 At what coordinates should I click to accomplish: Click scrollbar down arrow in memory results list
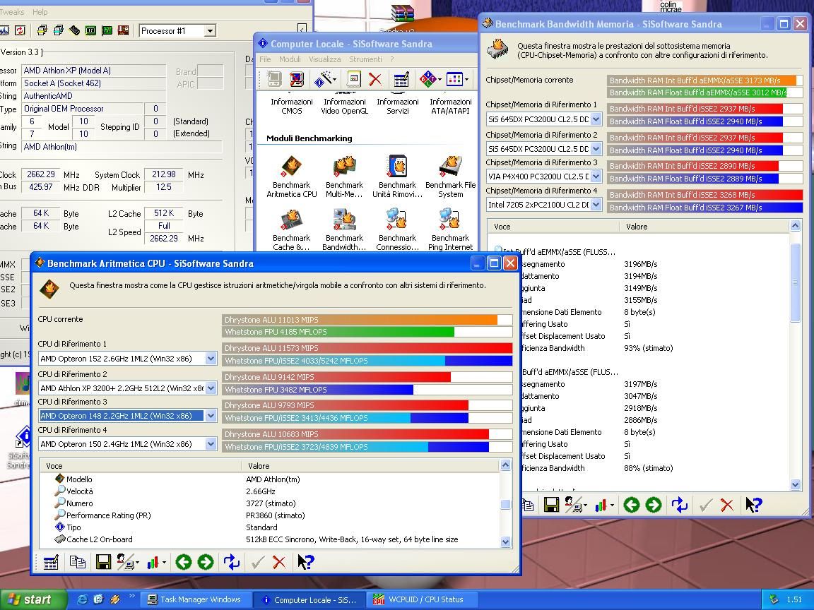pos(796,484)
